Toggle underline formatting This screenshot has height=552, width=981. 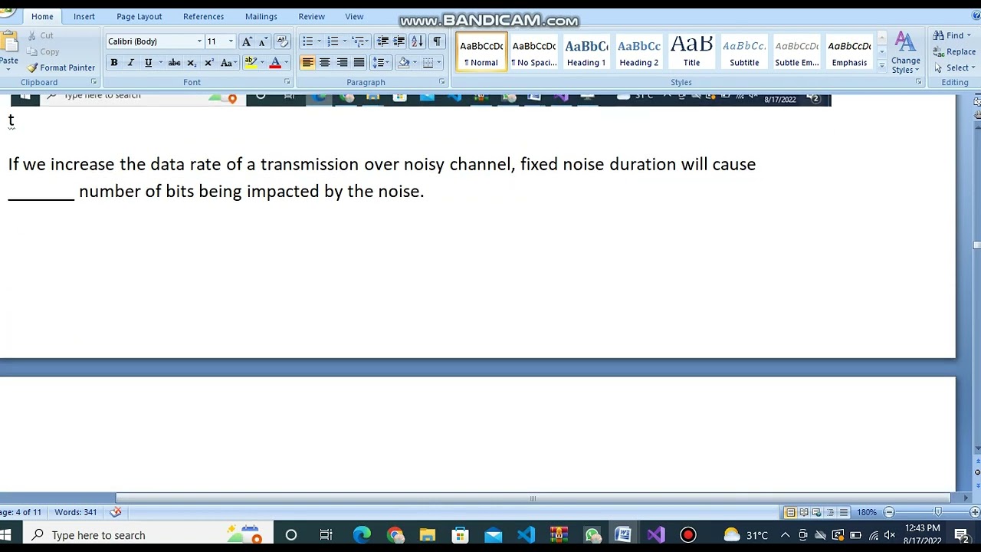(148, 63)
